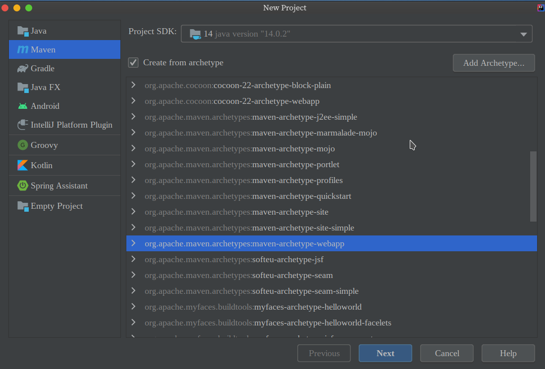Image resolution: width=545 pixels, height=369 pixels.
Task: Expand myfaces-archetype-helloworld-facelets node
Action: [x=133, y=323]
